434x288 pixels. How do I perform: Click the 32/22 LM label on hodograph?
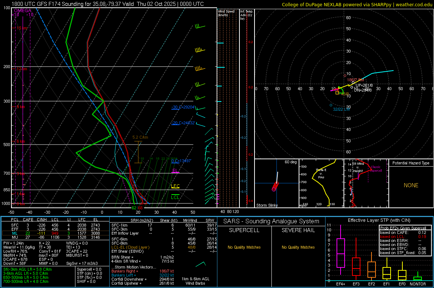point(341,109)
